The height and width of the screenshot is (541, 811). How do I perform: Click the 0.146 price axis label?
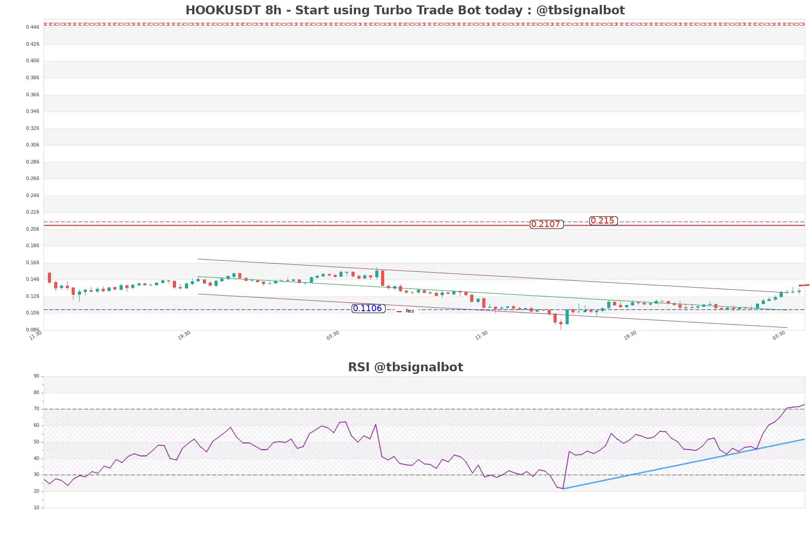(32, 279)
